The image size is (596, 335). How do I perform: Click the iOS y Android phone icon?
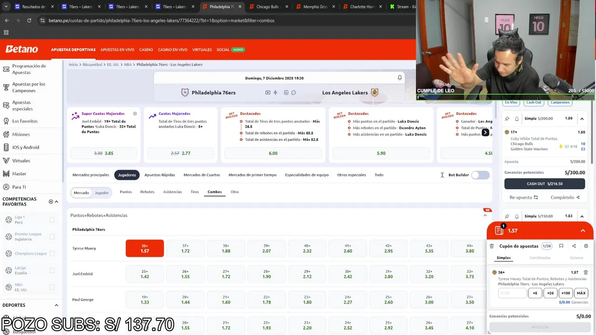pyautogui.click(x=6, y=147)
